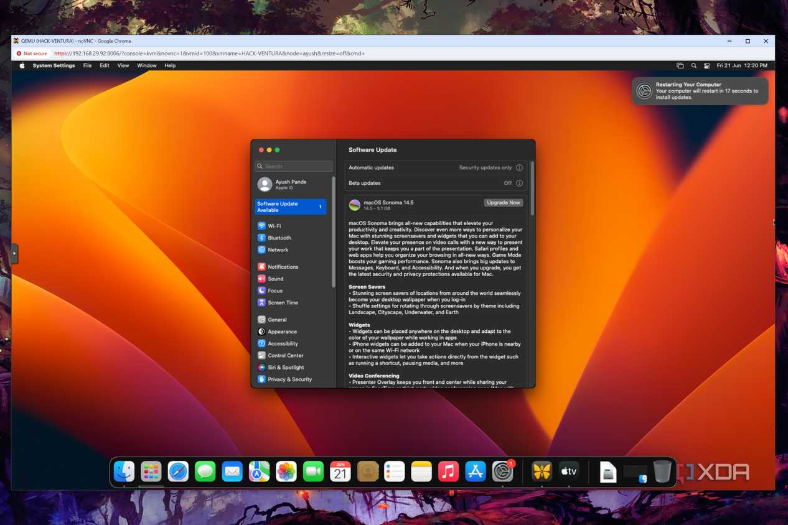Viewport: 788px width, 525px height.
Task: Click the settings sidebar scrollbar
Action: 334,231
